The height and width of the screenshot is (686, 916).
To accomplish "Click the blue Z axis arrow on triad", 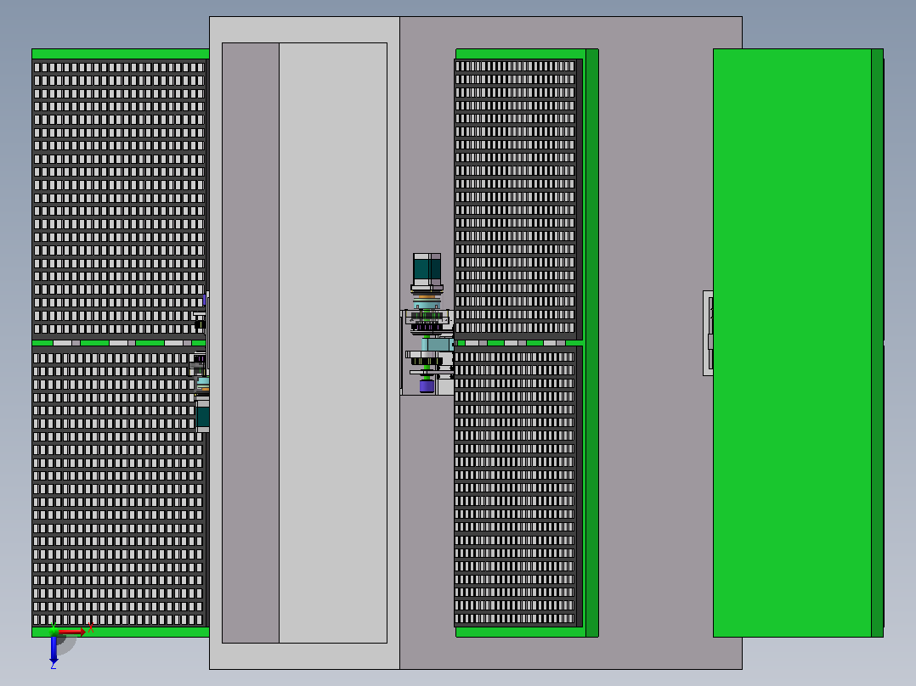I will pyautogui.click(x=54, y=649).
